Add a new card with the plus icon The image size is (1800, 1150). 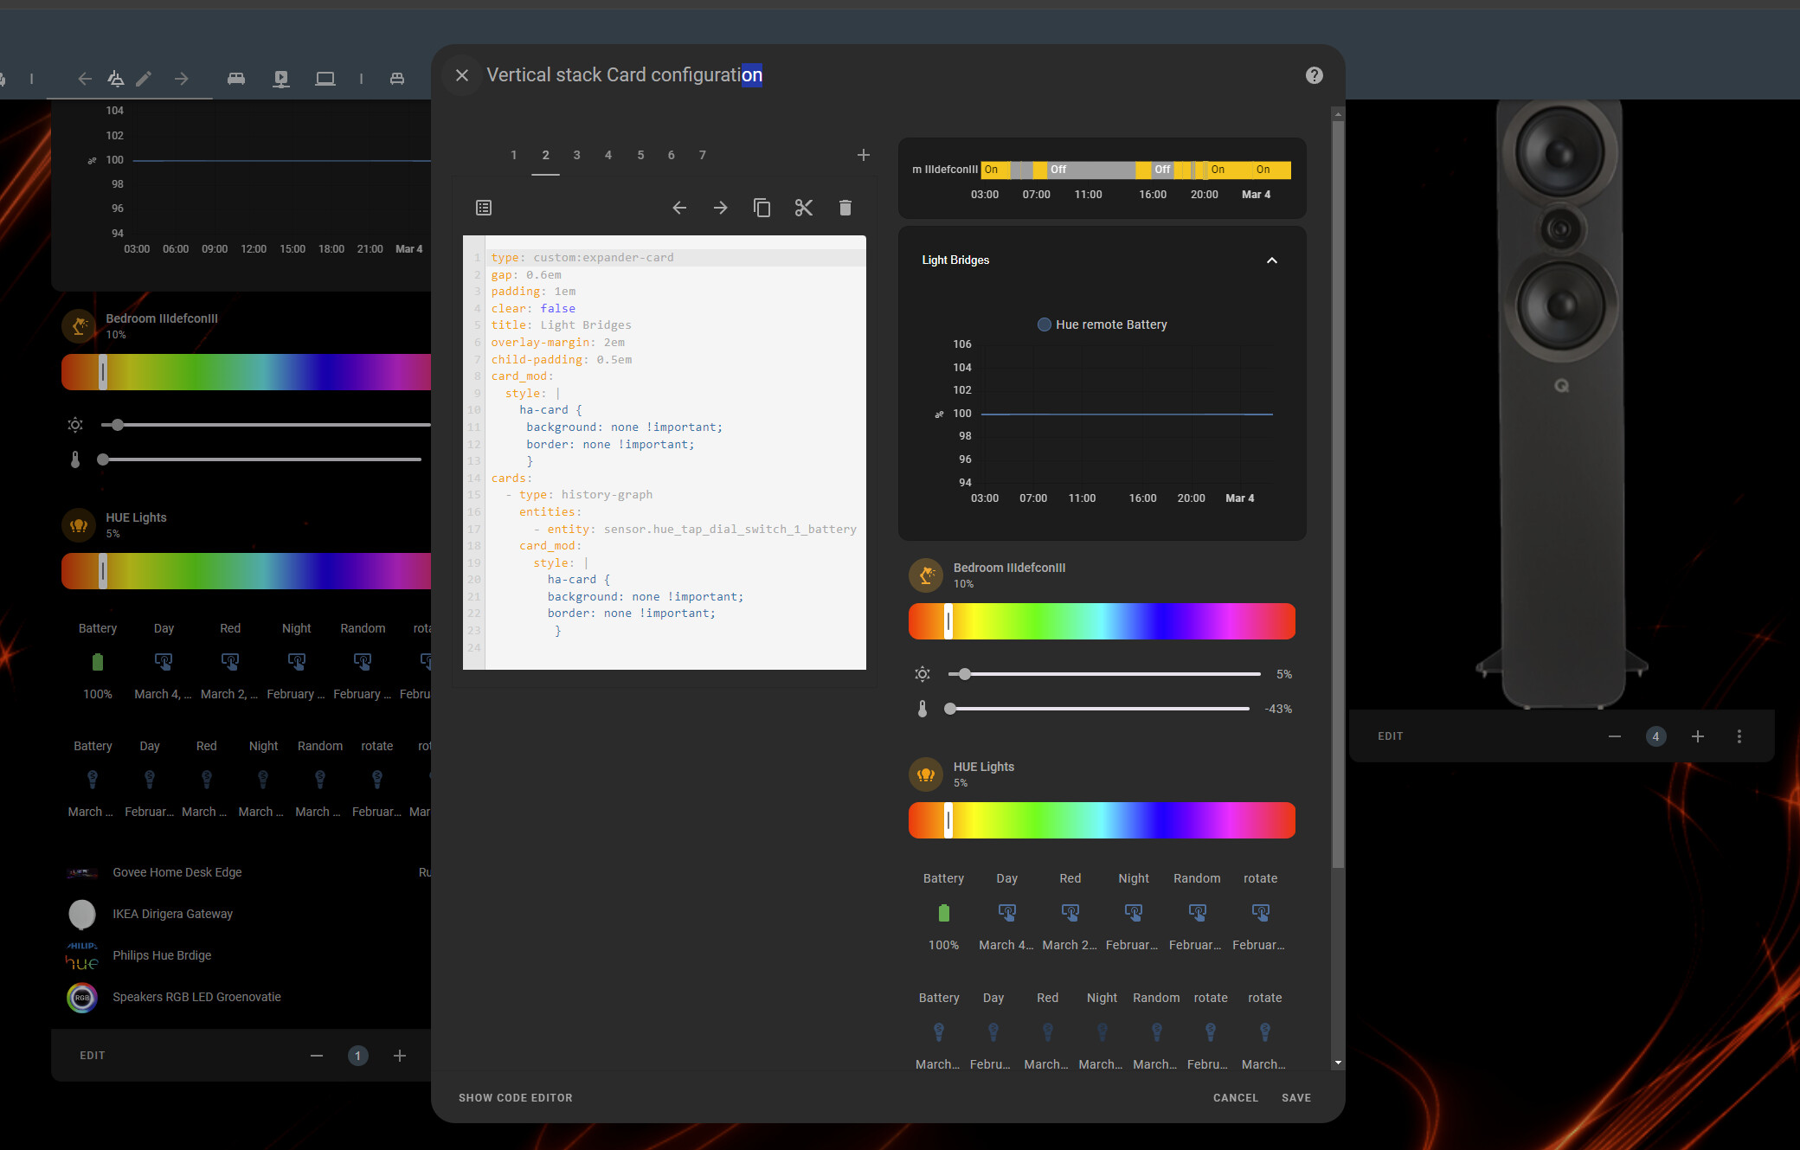click(863, 155)
